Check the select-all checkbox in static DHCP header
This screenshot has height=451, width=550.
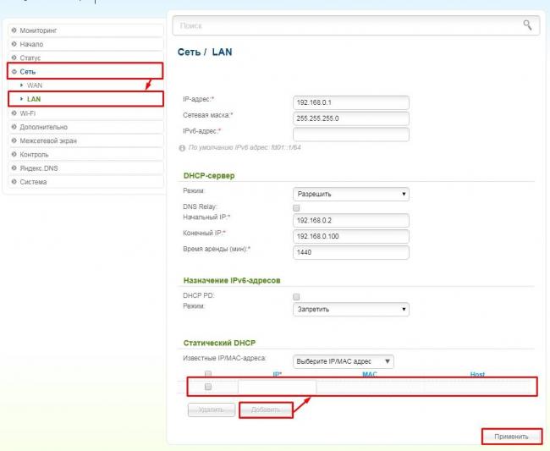(208, 374)
